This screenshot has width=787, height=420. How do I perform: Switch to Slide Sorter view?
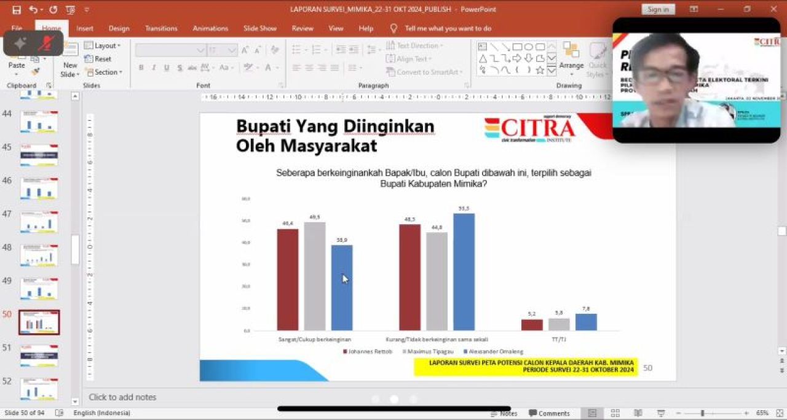(615, 413)
